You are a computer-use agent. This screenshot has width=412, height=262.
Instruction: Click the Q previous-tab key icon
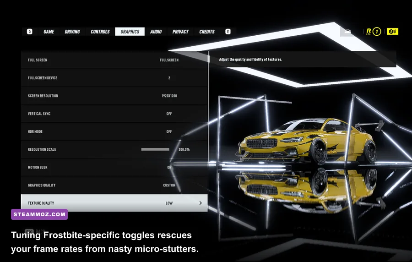point(29,32)
